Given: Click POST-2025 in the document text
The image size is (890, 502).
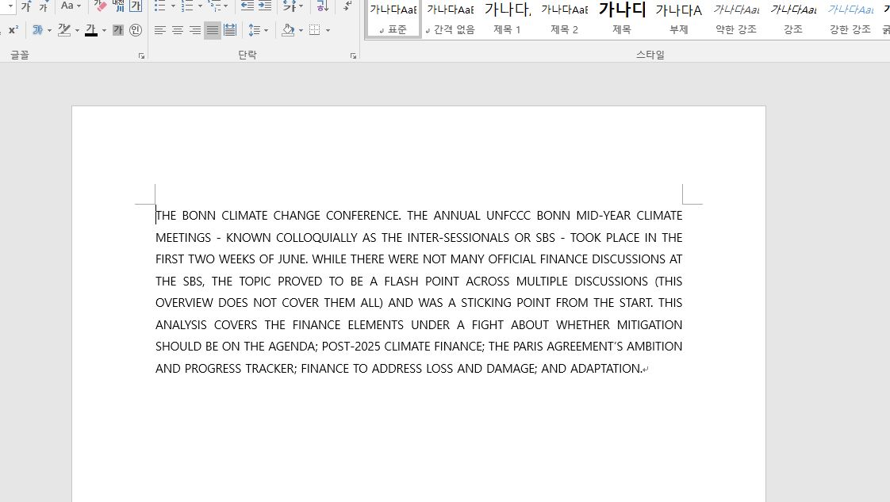Looking at the screenshot, I should 351,347.
